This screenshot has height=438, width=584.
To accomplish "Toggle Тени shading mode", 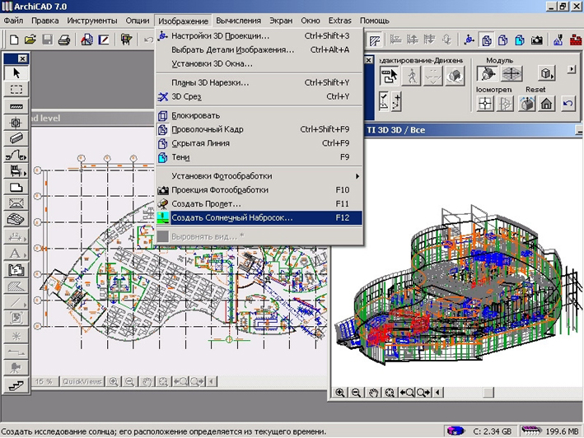I will (180, 156).
